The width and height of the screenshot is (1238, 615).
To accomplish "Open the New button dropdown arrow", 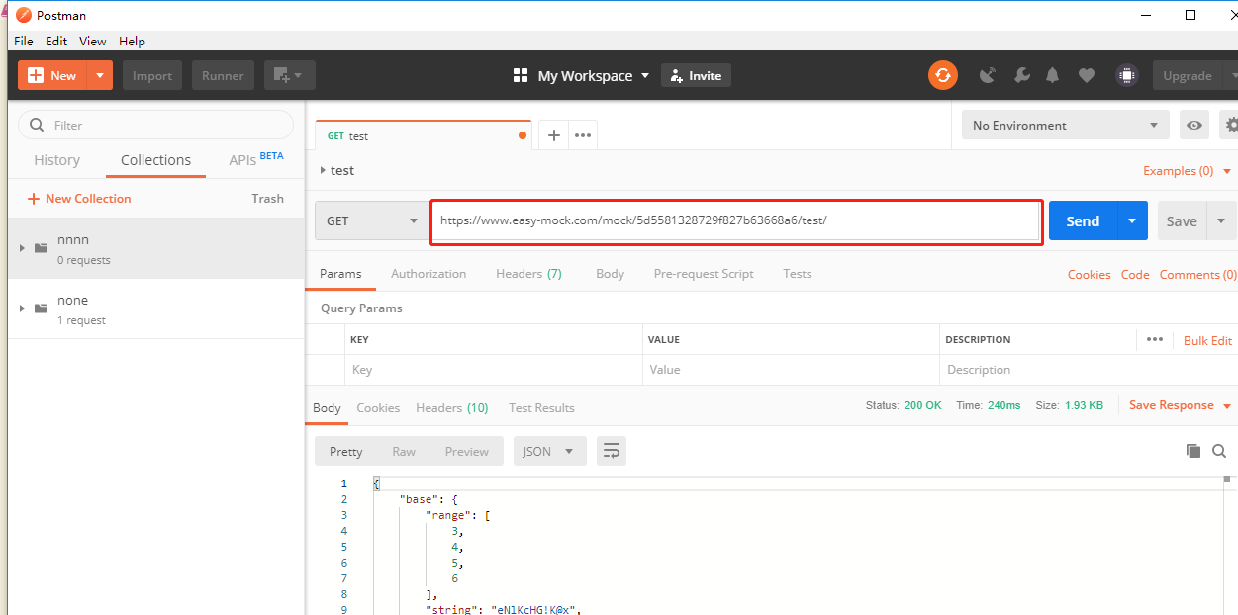I will pyautogui.click(x=100, y=75).
